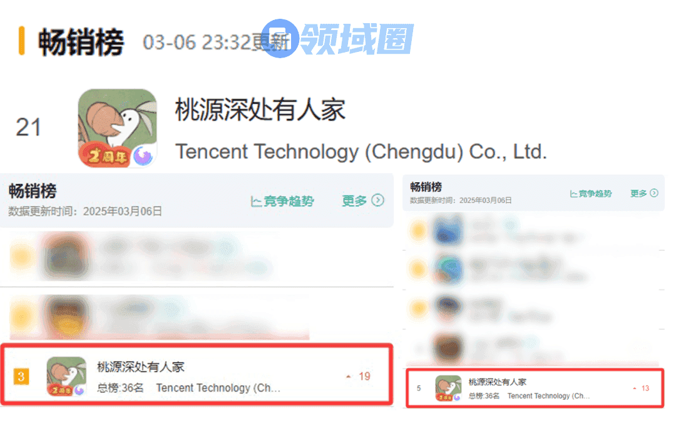Viewport: 676px width, 423px height.
Task: Open 竞争趋势 chart in right panel
Action: pyautogui.click(x=591, y=193)
